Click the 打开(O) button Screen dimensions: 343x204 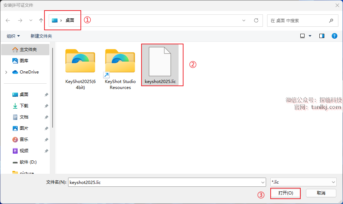pos(285,193)
